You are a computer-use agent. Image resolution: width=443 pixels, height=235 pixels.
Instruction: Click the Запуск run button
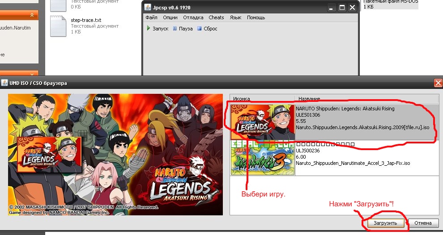(158, 29)
